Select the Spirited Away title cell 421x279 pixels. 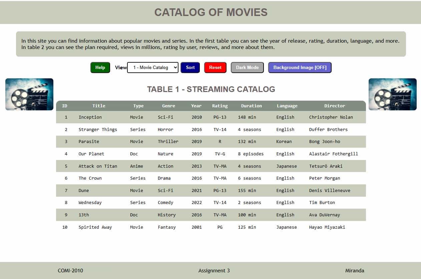[95, 227]
